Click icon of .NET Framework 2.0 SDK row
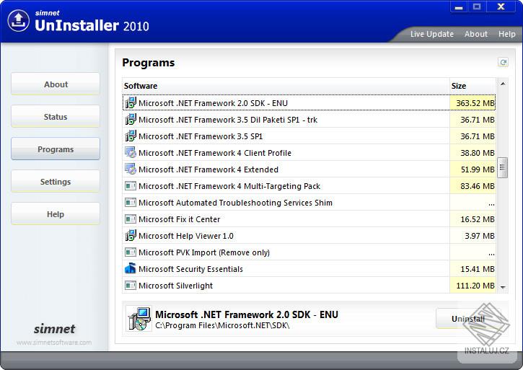Viewport: 523px width, 370px height. click(131, 102)
